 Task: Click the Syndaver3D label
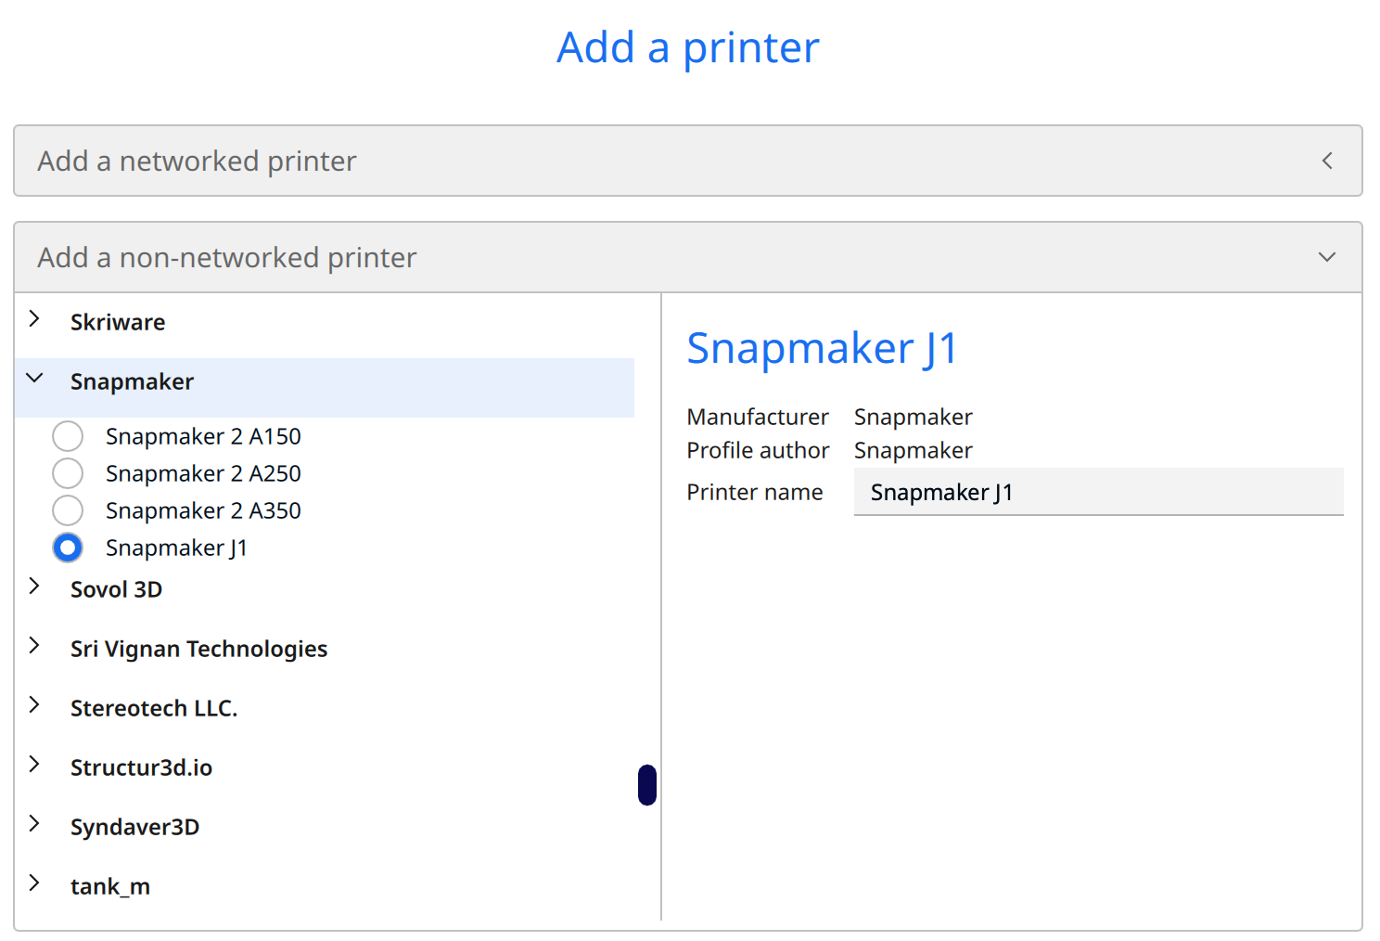pos(134,827)
